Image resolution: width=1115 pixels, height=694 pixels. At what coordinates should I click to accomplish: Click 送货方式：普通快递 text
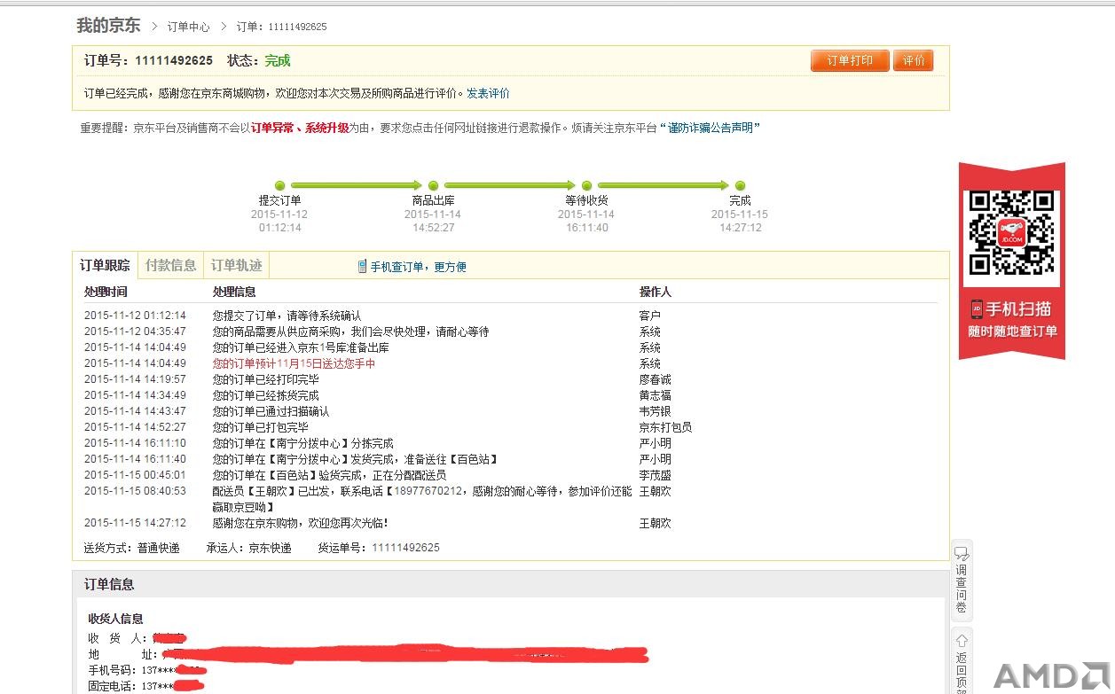pos(131,548)
